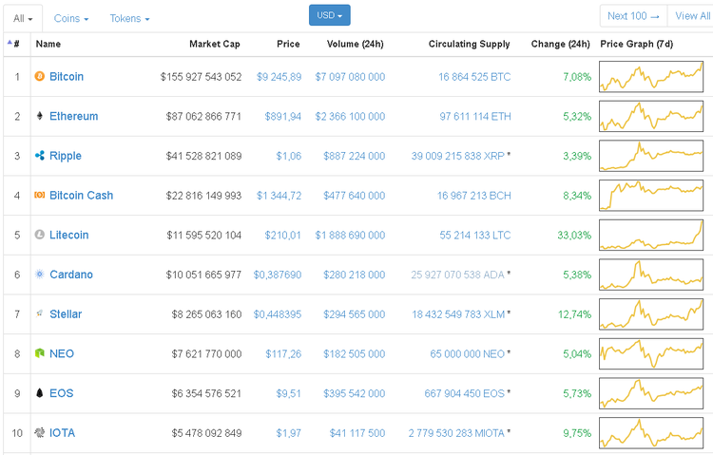Click Bitcoin price $9 245,89

[279, 77]
